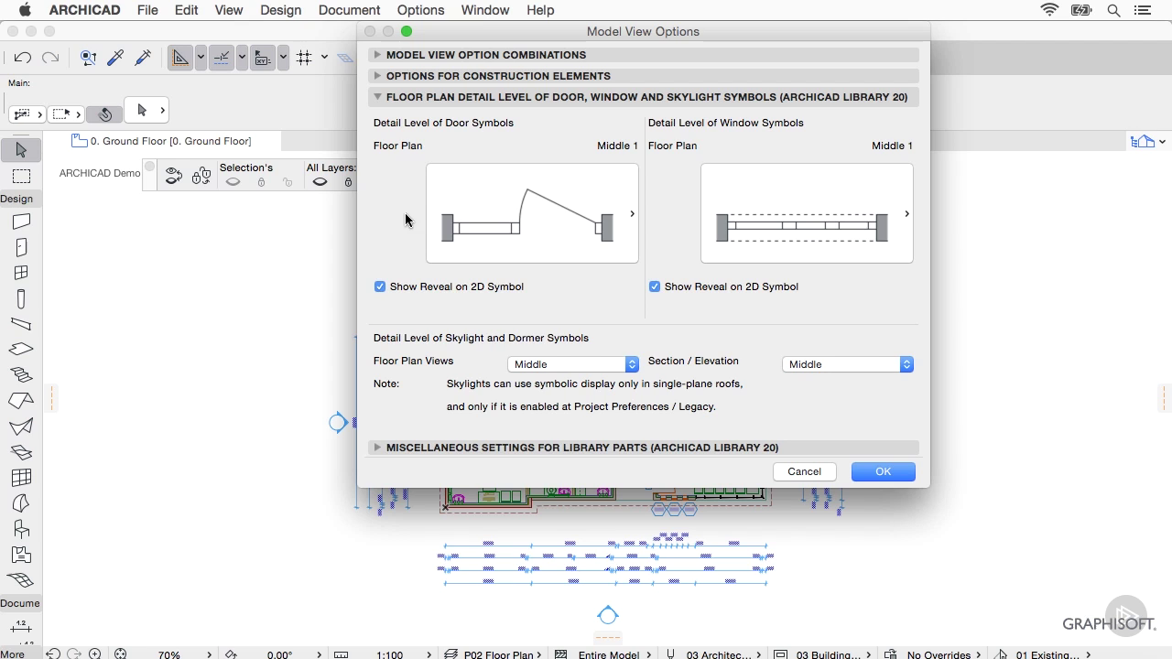Image resolution: width=1172 pixels, height=659 pixels.
Task: Open Entire Model structure display option
Action: pyautogui.click(x=604, y=654)
